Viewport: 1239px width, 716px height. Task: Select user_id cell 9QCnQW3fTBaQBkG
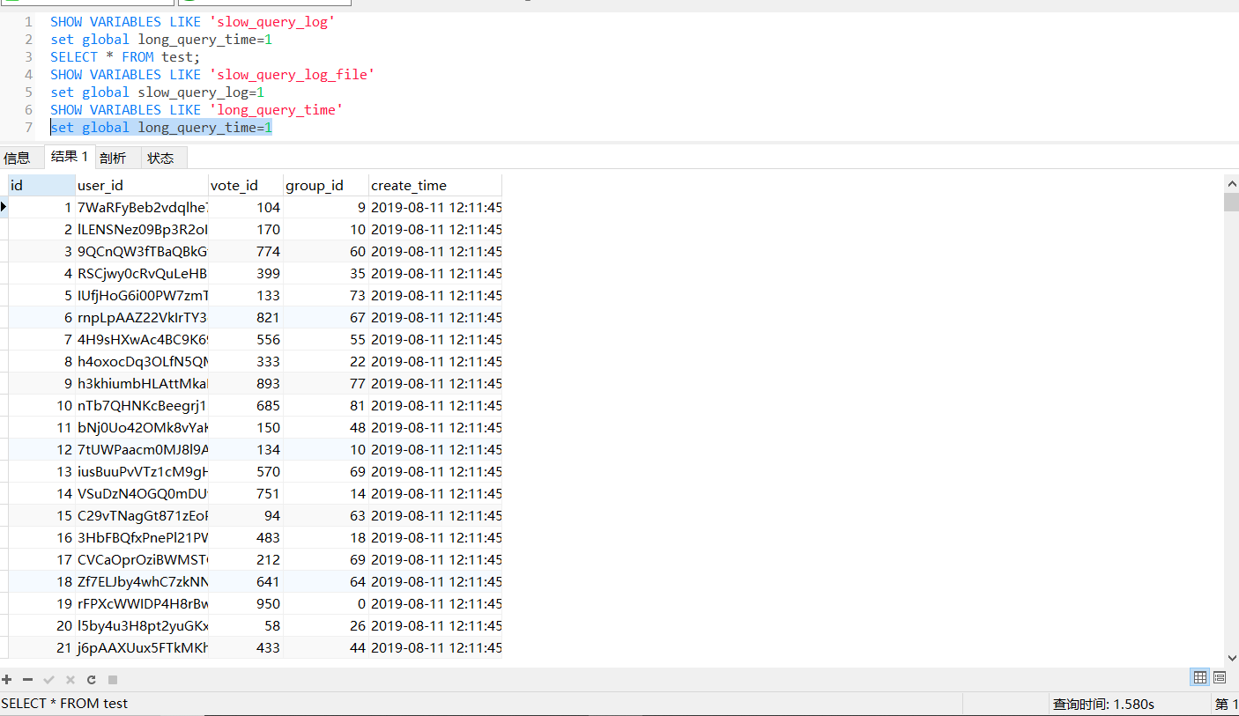pos(142,252)
